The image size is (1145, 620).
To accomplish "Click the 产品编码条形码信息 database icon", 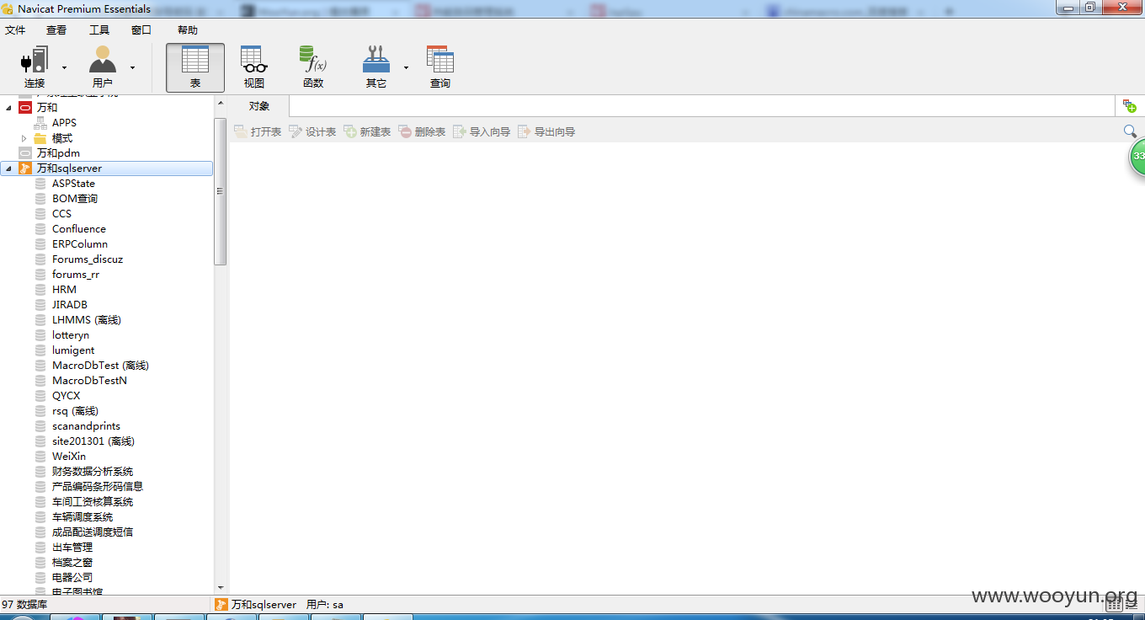I will tap(40, 487).
